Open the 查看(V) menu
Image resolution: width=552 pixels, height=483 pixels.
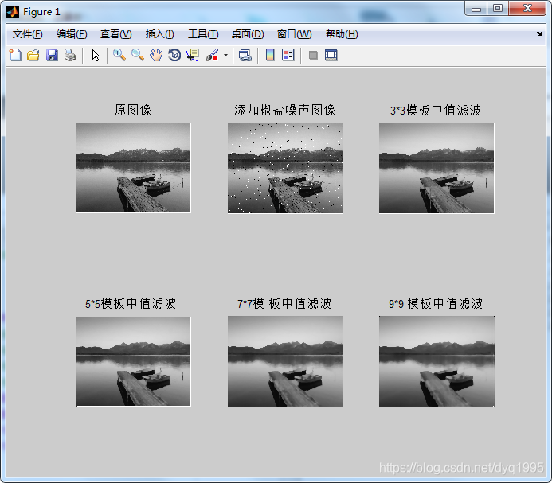[115, 34]
